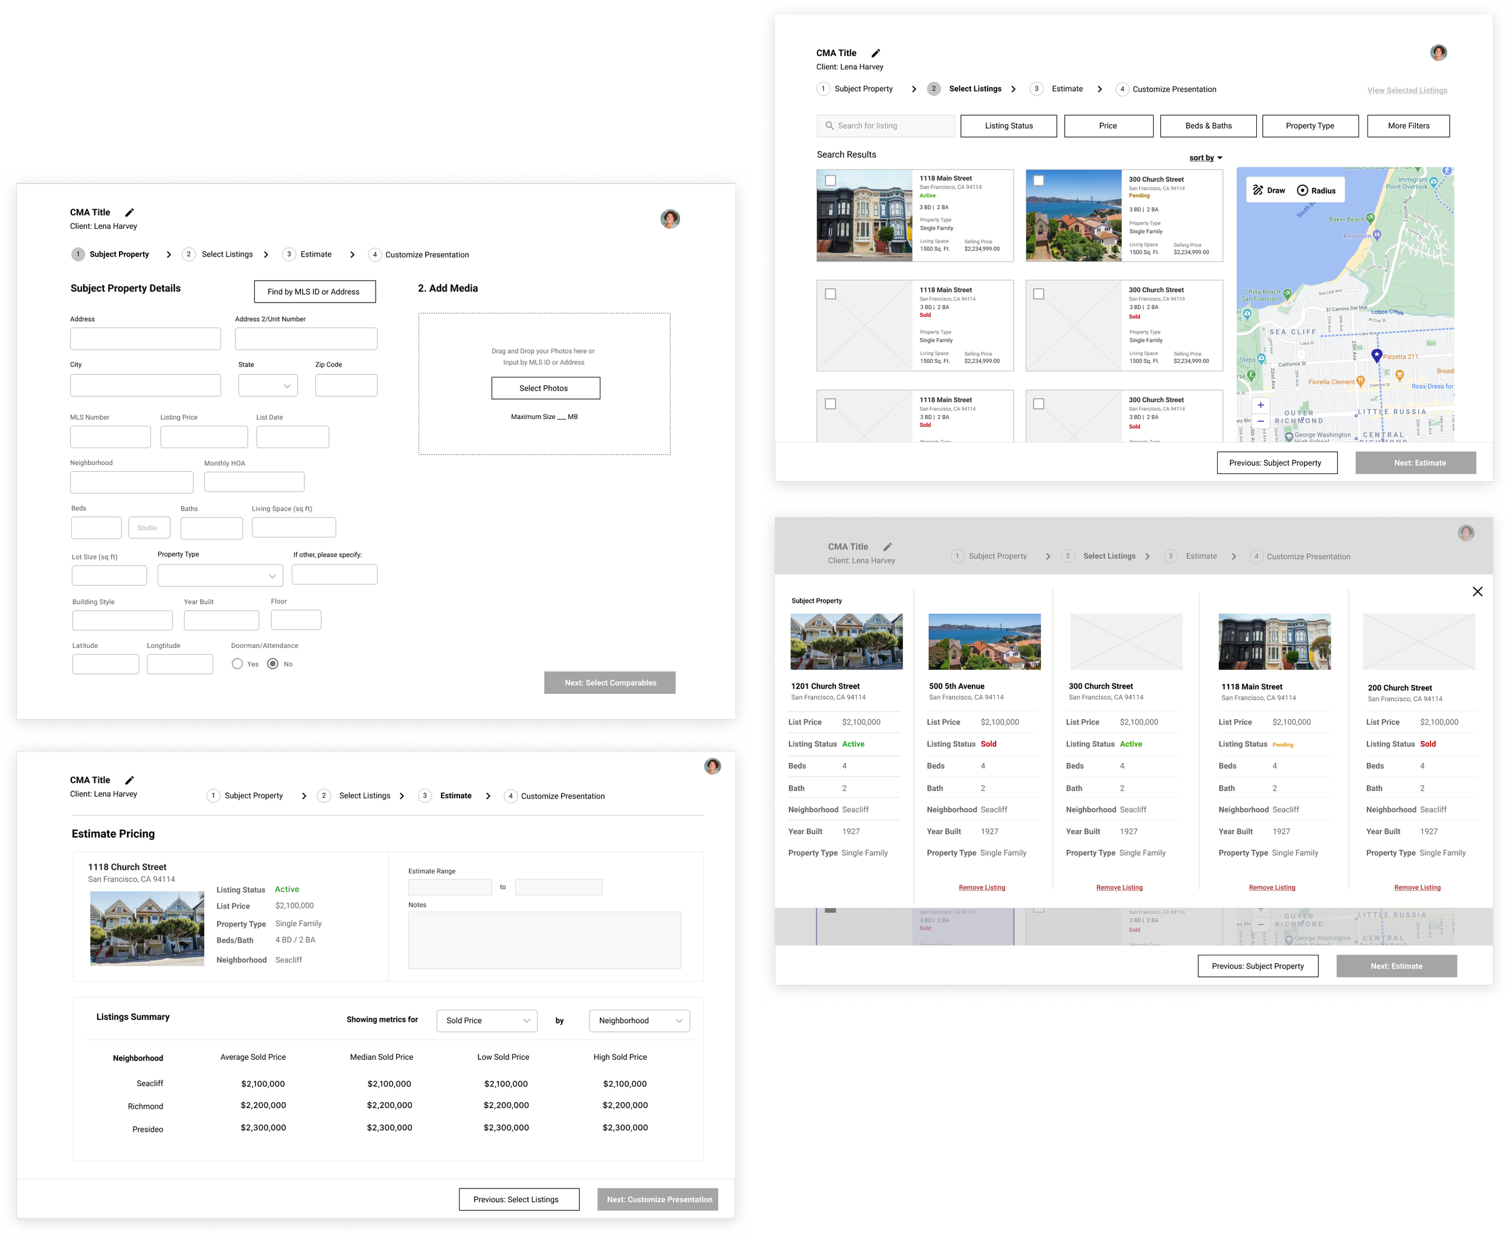The width and height of the screenshot is (1510, 1238).
Task: Click the China Beach marker on the map
Action: click(x=1288, y=293)
